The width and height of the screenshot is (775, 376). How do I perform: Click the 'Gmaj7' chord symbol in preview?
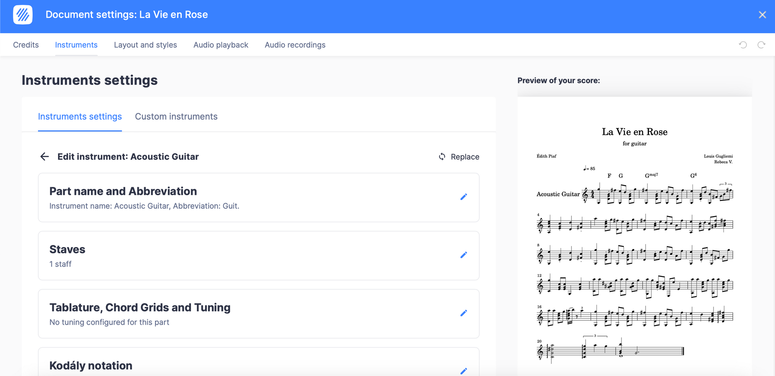[x=651, y=175]
